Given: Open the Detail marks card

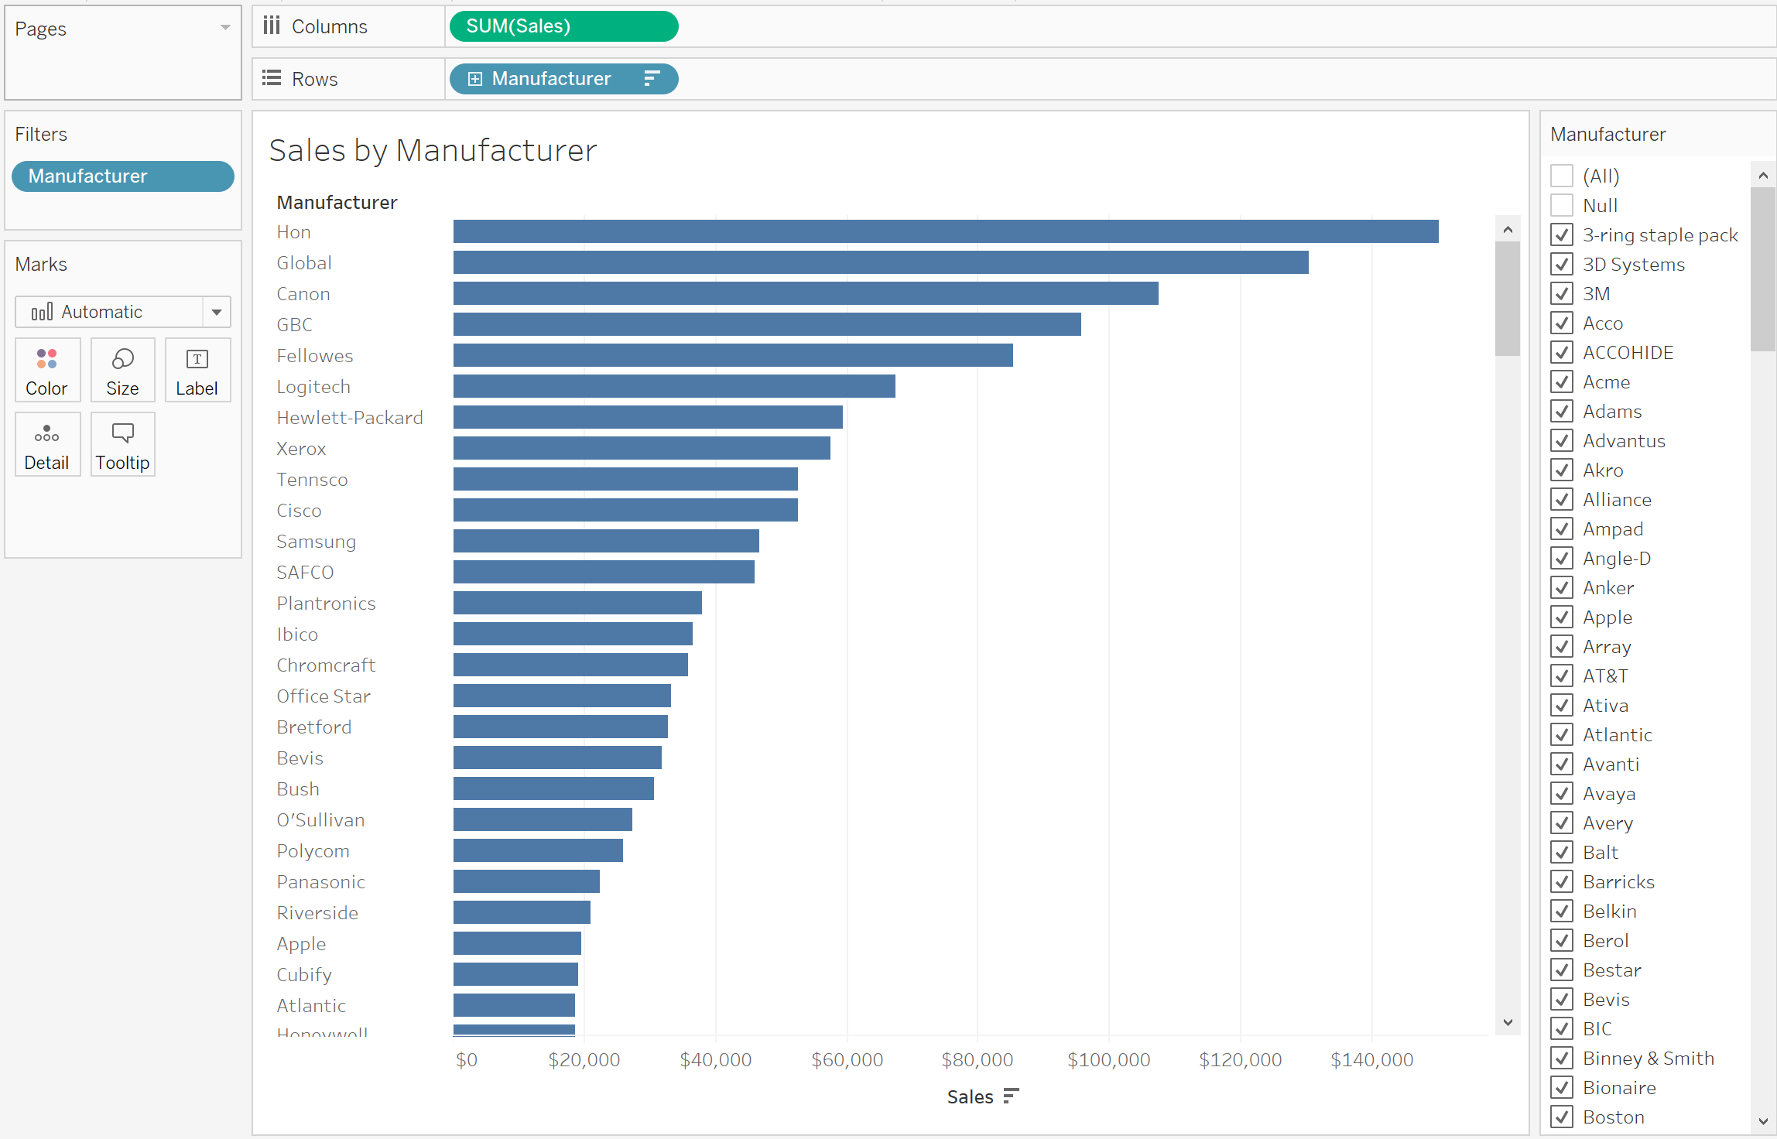Looking at the screenshot, I should 47,444.
